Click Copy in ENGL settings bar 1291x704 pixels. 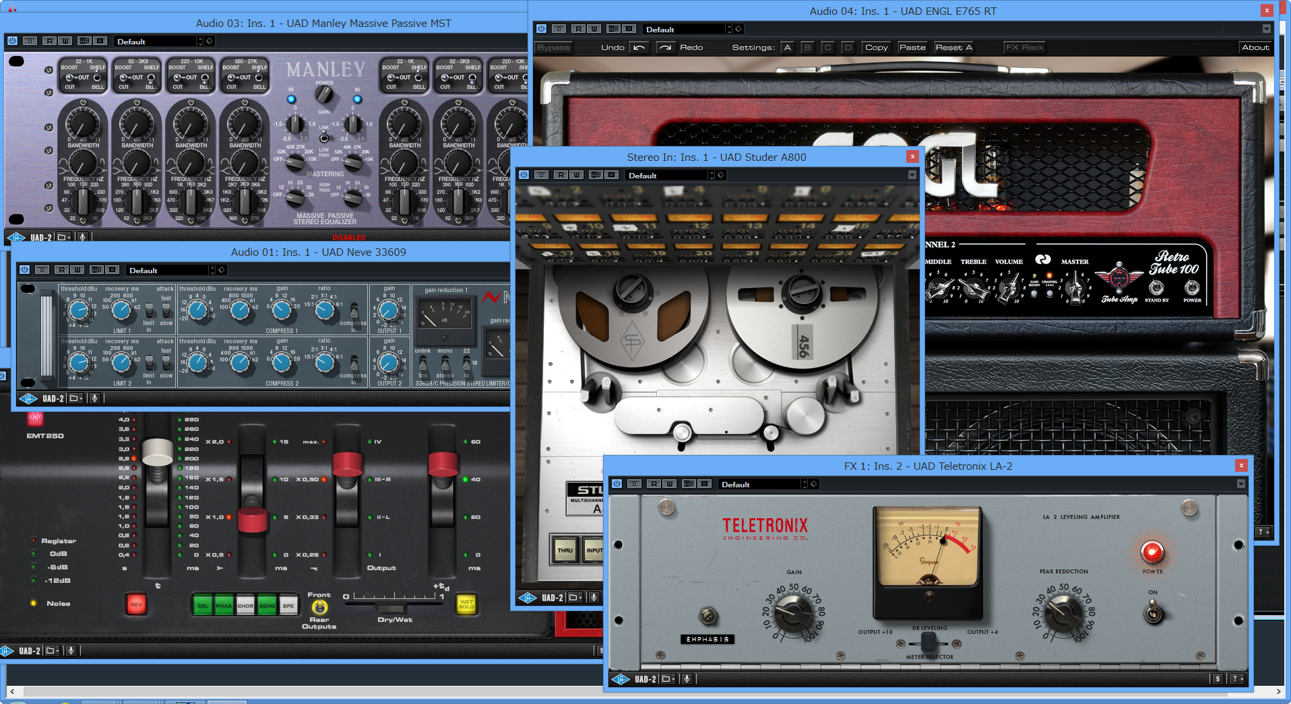coord(877,47)
